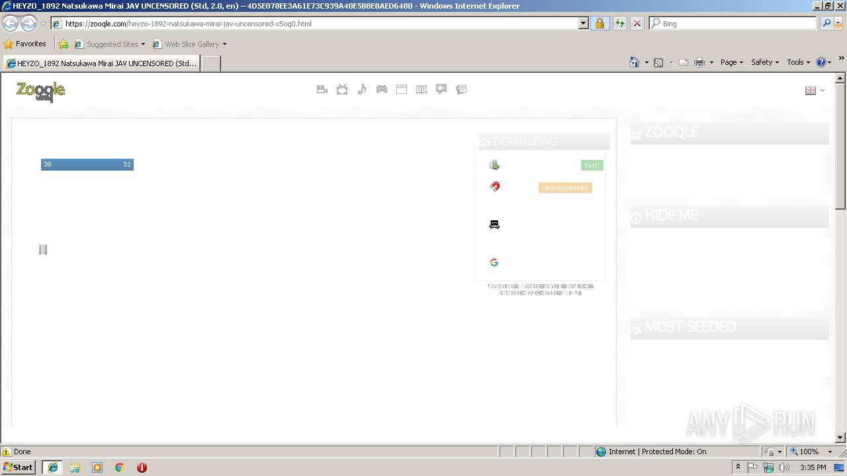Open the Safety menu
This screenshot has height=476, width=847.
click(x=765, y=62)
